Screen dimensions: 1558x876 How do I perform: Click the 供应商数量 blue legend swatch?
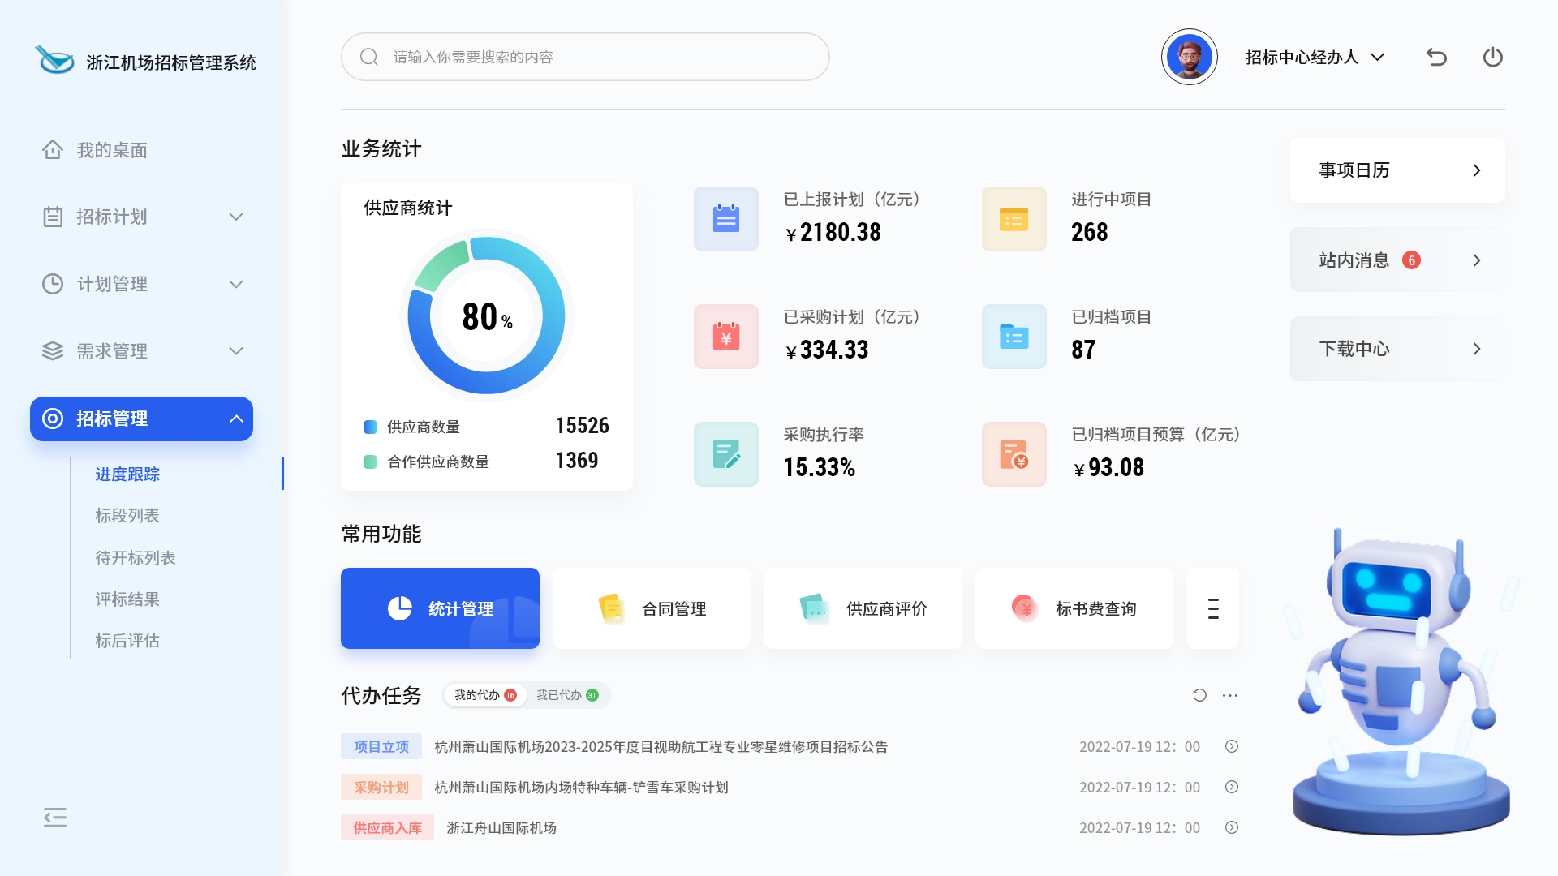pos(370,427)
